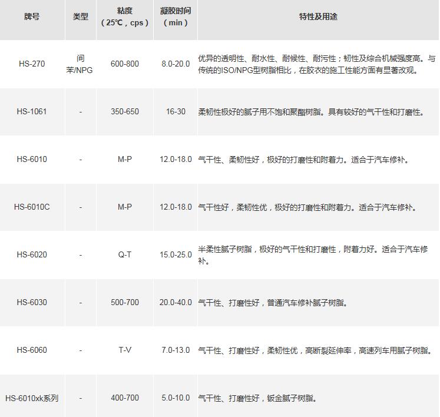440x417 pixels.
Task: Choose the HS-6020 product name
Action: pyautogui.click(x=32, y=255)
